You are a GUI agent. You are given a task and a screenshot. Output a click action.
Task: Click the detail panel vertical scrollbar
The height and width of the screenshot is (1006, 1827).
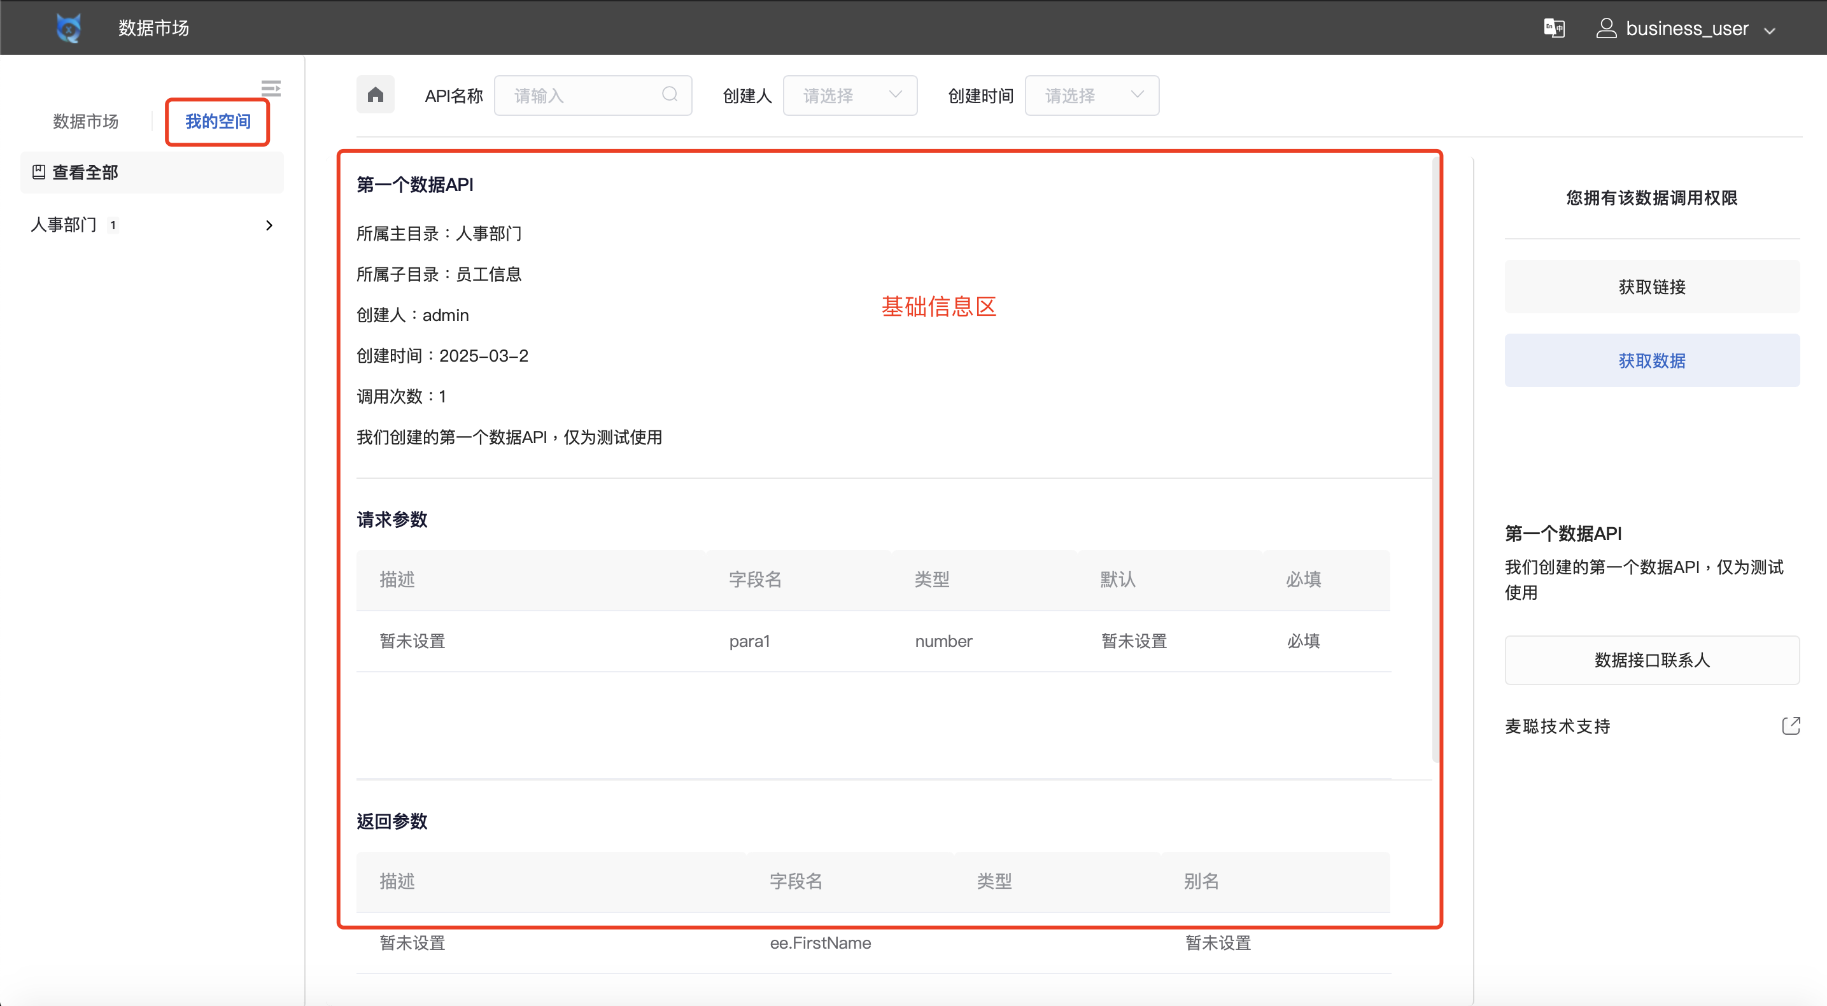tap(1435, 461)
